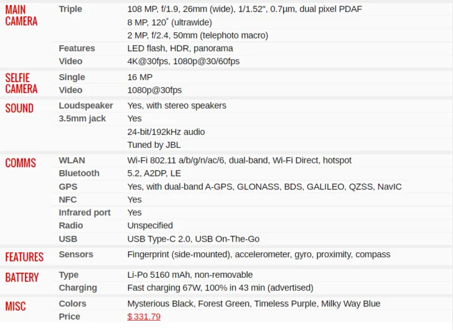Select the 3.5mm jack label
The image size is (453, 330).
(82, 119)
